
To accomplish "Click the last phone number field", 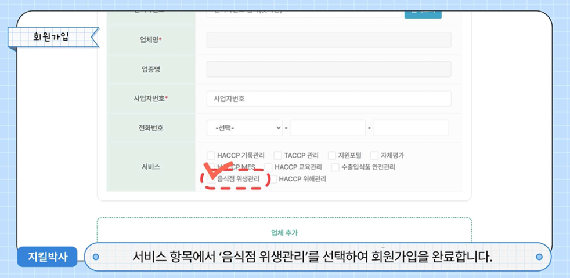I will [411, 128].
